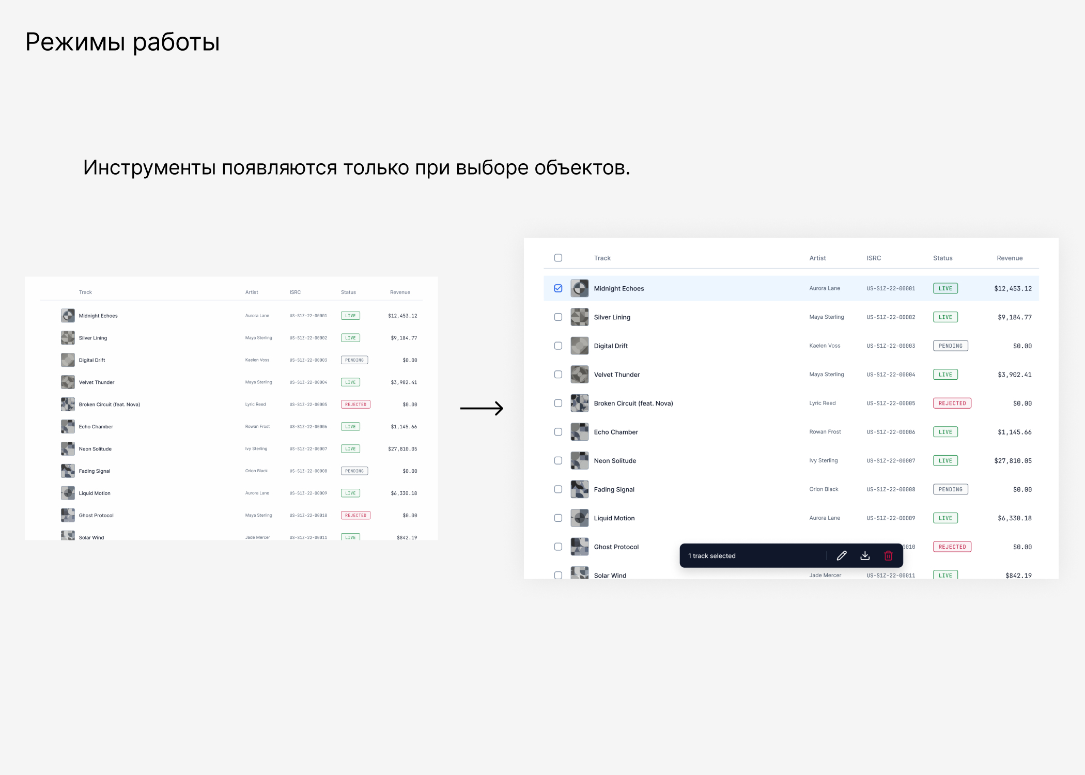Viewport: 1085px width, 775px height.
Task: Select the Velvet Thunder checkbox
Action: (557, 374)
